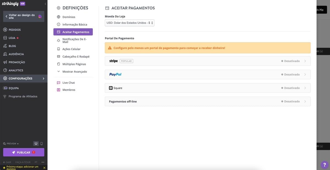Open the Live Chat settings icon
This screenshot has width=330, height=170.
(58, 83)
